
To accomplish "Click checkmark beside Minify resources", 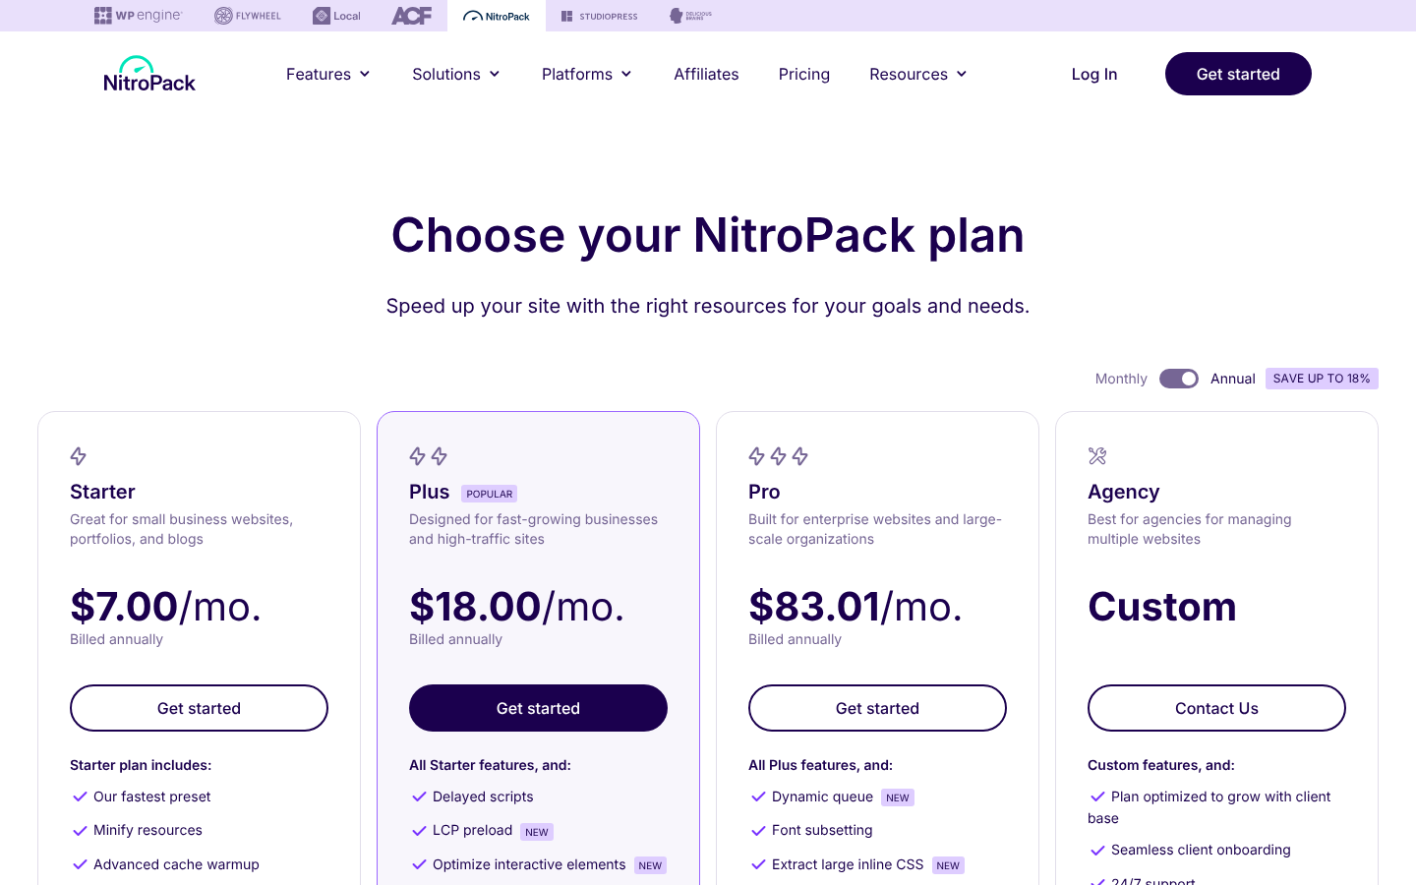I will (81, 831).
